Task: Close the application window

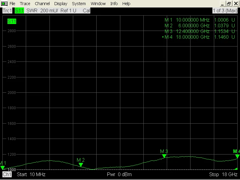Action: (x=236, y=4)
